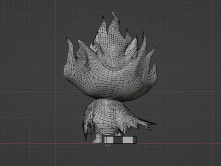
Task: Click the red-white 3D cursor
Action: [x=108, y=144]
